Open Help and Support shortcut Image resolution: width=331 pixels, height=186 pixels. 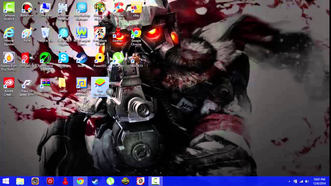[63, 36]
